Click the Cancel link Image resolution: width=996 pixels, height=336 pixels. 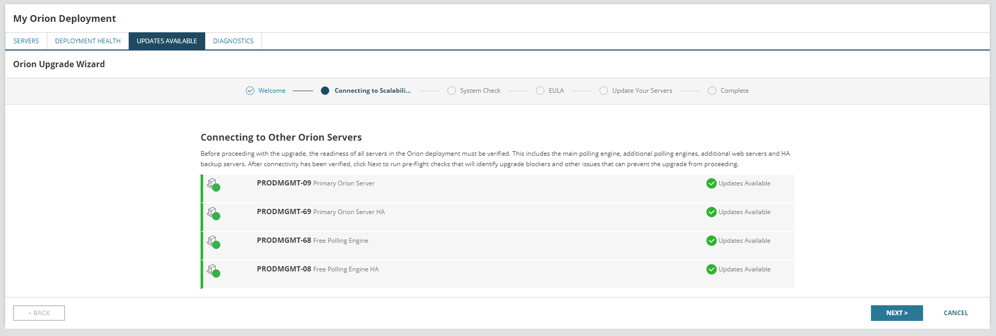click(956, 313)
